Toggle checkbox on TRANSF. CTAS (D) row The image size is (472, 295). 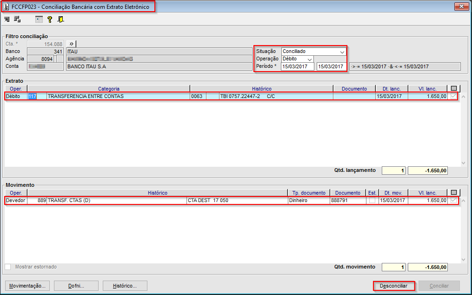pyautogui.click(x=453, y=200)
